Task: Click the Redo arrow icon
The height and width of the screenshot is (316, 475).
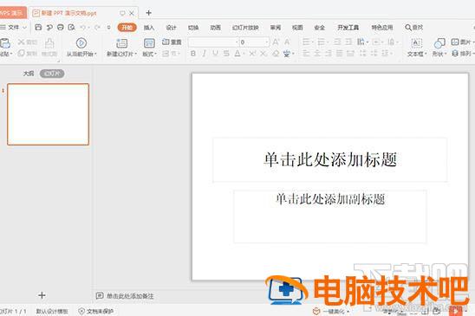Action: click(x=97, y=27)
